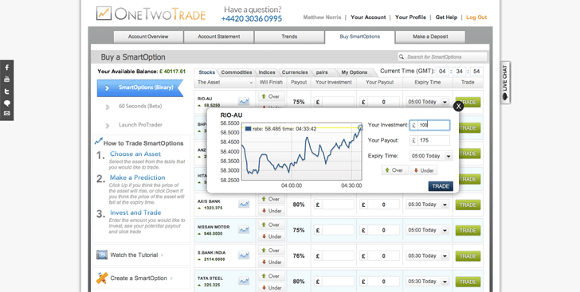The width and height of the screenshot is (580, 292).
Task: Open Expiry Time dropdown in popup
Action: pos(431,156)
